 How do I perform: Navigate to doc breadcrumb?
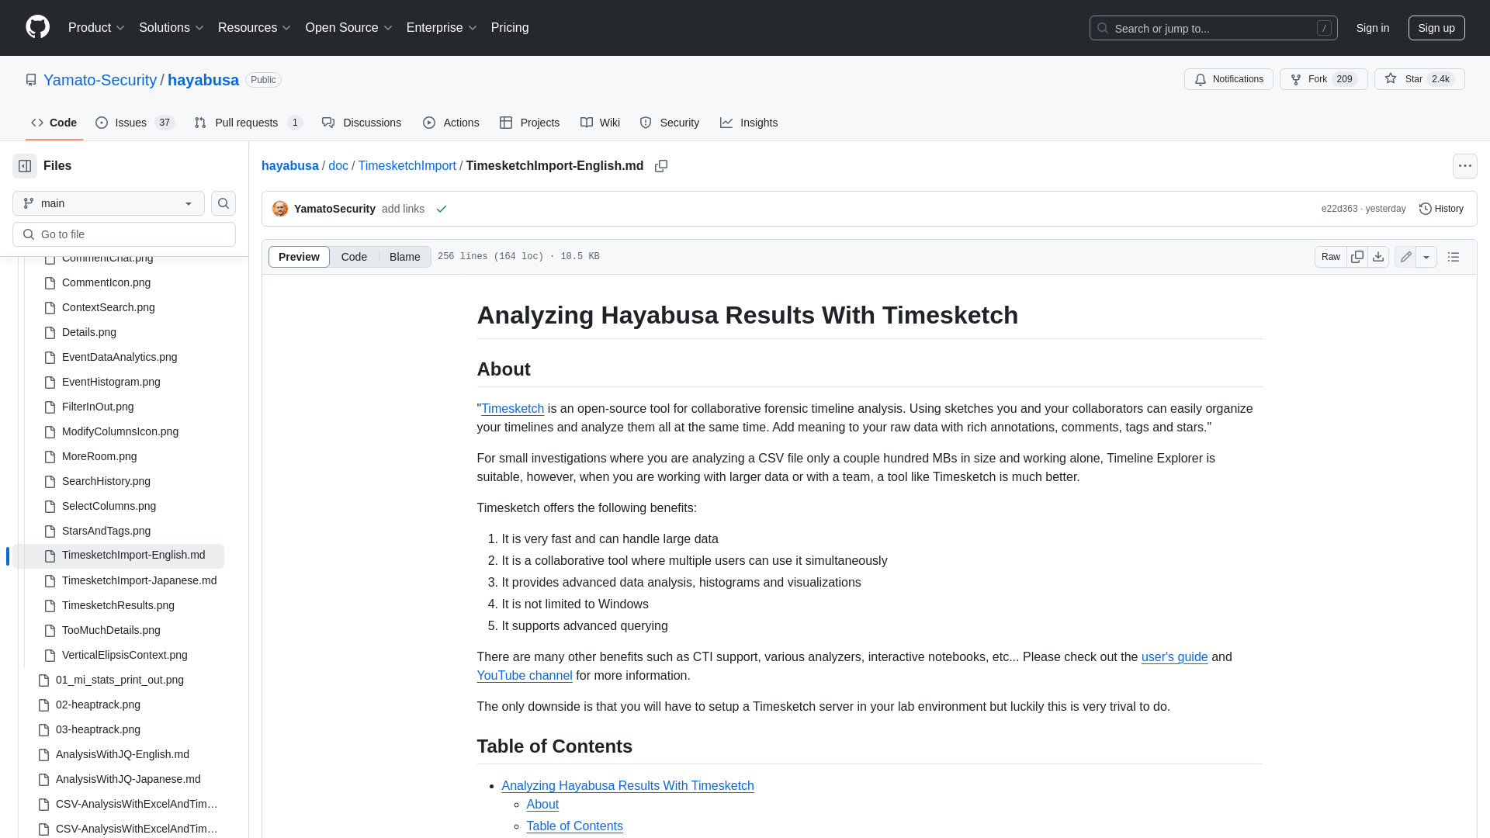pyautogui.click(x=338, y=166)
